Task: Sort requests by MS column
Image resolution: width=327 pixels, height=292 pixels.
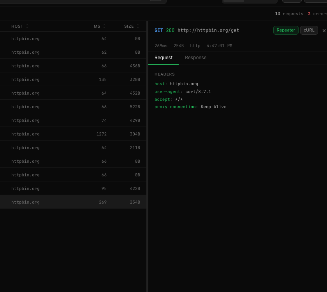Action: pos(100,26)
